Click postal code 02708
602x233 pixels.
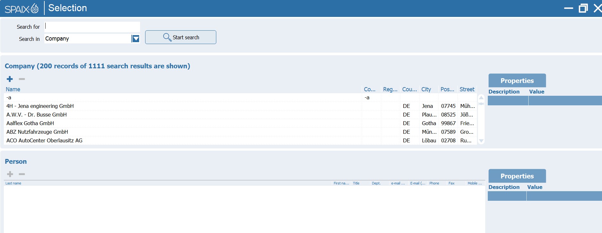pyautogui.click(x=448, y=140)
